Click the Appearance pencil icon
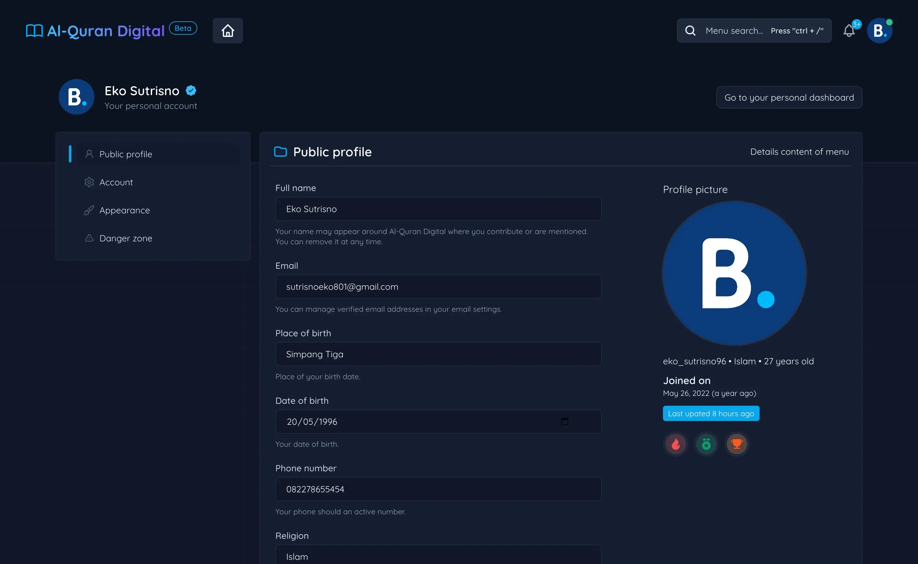918x564 pixels. click(x=89, y=210)
